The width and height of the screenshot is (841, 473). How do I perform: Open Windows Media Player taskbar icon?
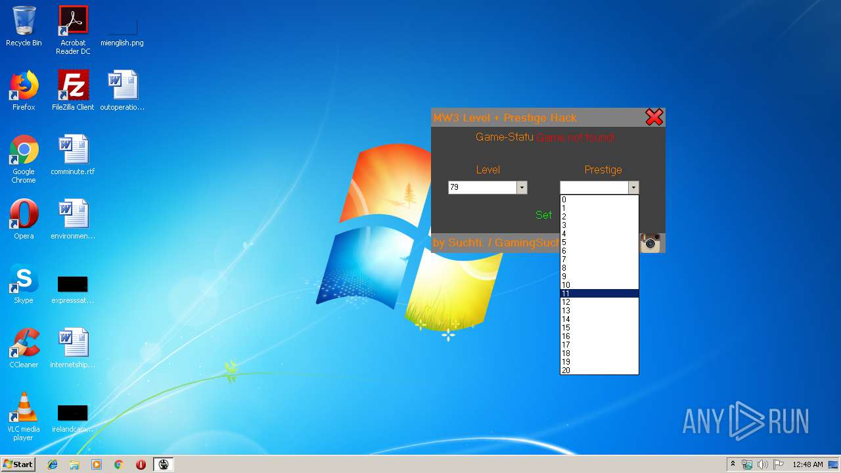click(x=97, y=464)
